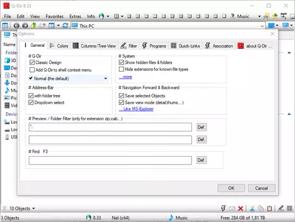Expand the This PC address bar dropdown
The width and height of the screenshot is (295, 222).
point(262,26)
